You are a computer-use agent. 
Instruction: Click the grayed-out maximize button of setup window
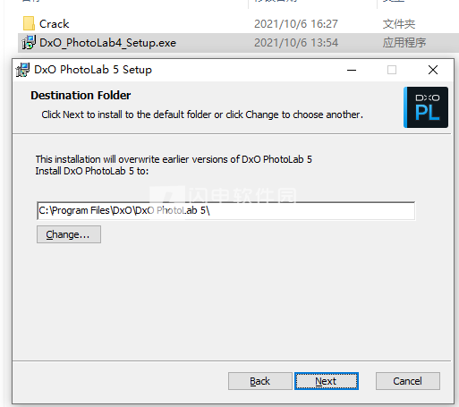coord(392,70)
